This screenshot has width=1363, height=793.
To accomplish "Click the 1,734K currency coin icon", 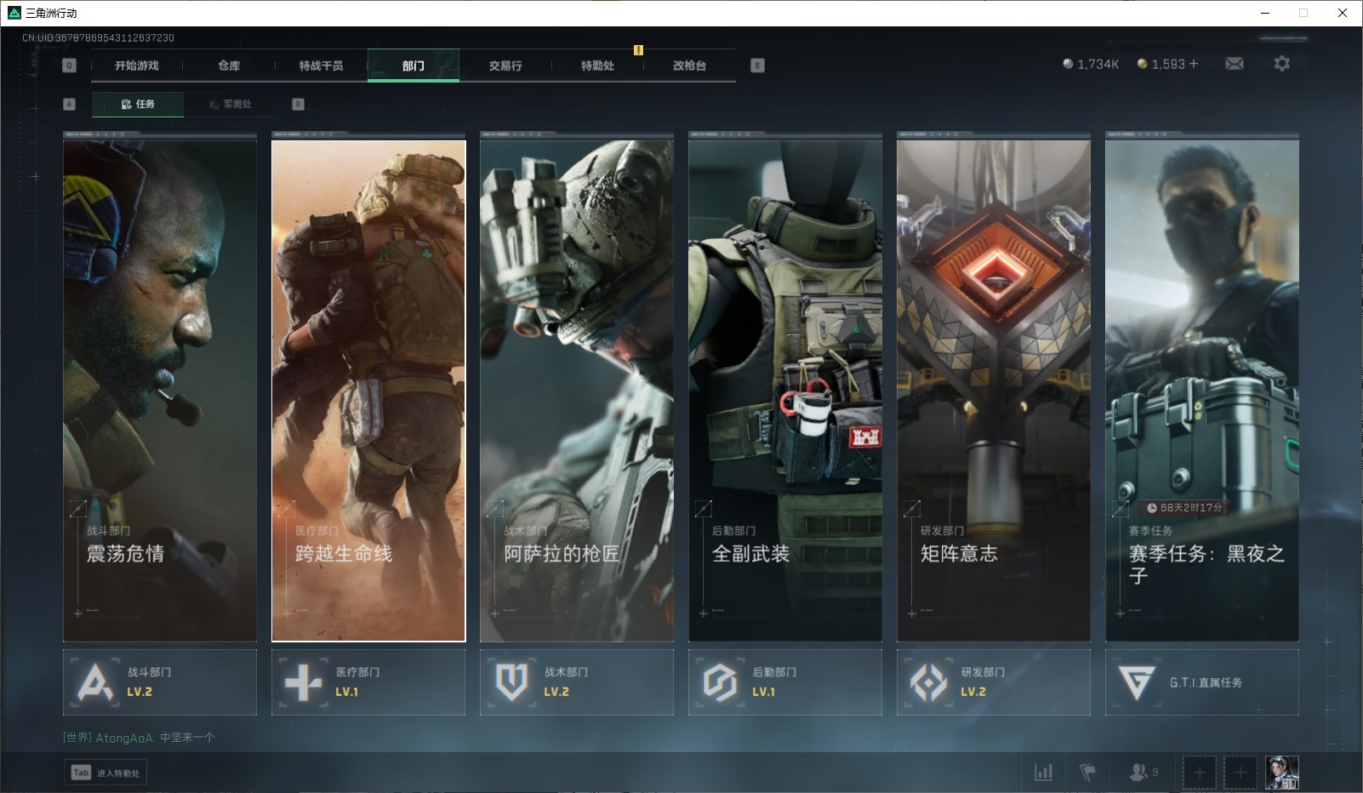I will click(1068, 64).
